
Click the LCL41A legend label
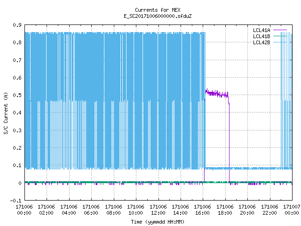pyautogui.click(x=261, y=30)
